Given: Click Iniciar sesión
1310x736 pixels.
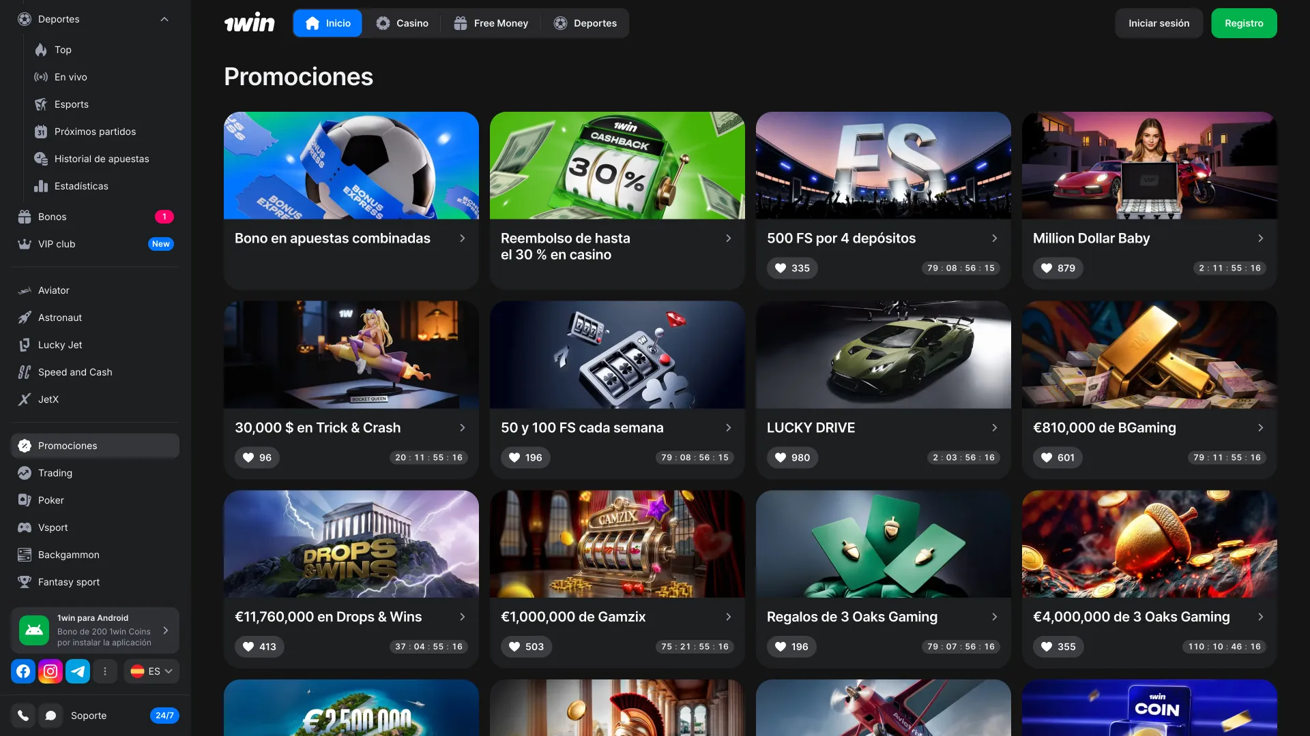Looking at the screenshot, I should (1158, 22).
